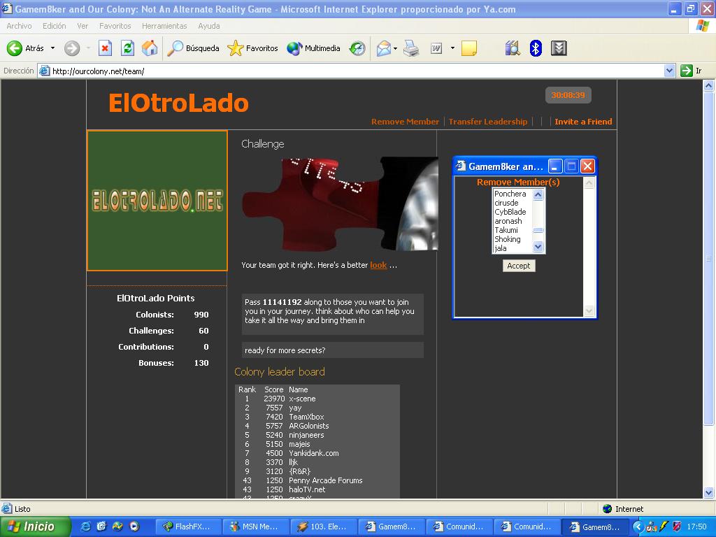Open the Favoritos menu in menu bar

click(115, 26)
